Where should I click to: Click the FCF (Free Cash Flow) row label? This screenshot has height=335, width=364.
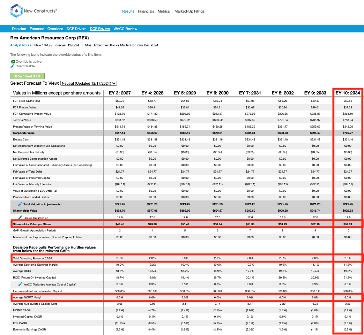point(27,101)
